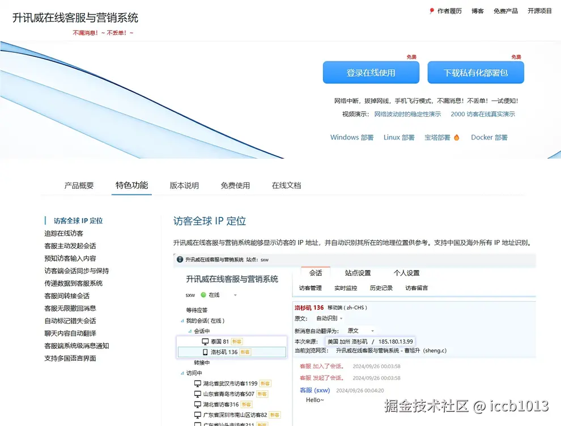Open 开源项目 in top navigation
561x426 pixels.
(540, 11)
